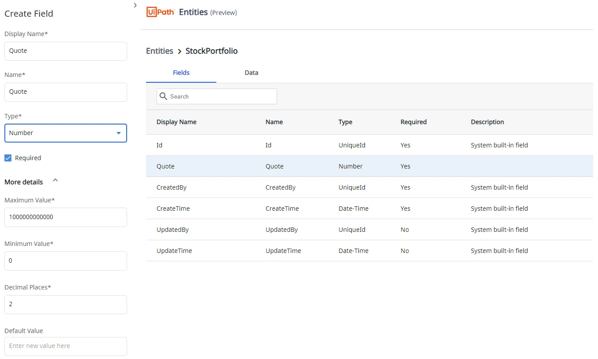Focus the Name input containing Quote
598x359 pixels.
(x=66, y=92)
